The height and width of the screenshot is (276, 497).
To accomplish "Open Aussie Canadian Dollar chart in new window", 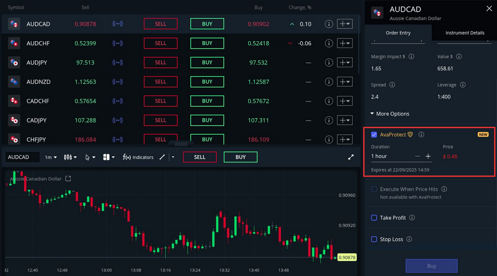I will point(68,179).
